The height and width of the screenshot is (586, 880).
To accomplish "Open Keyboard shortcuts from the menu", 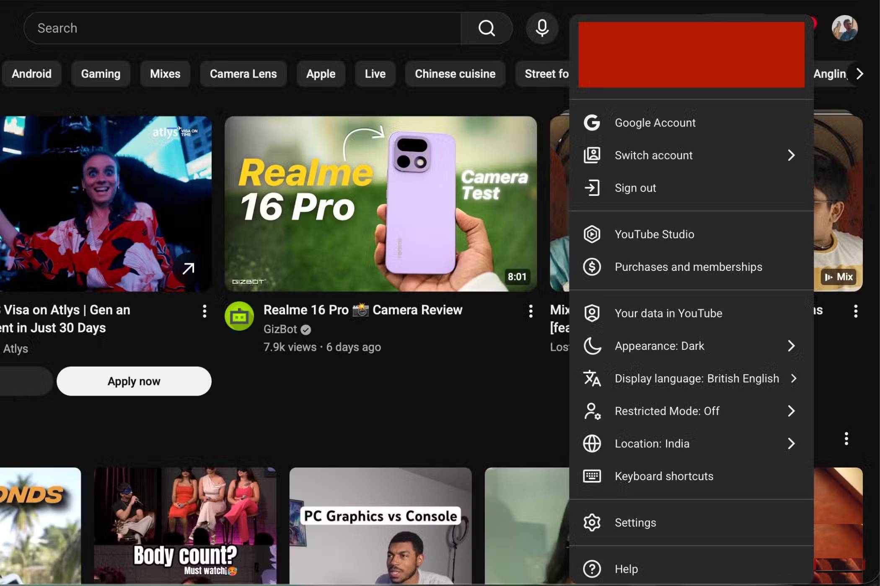I will (x=664, y=476).
